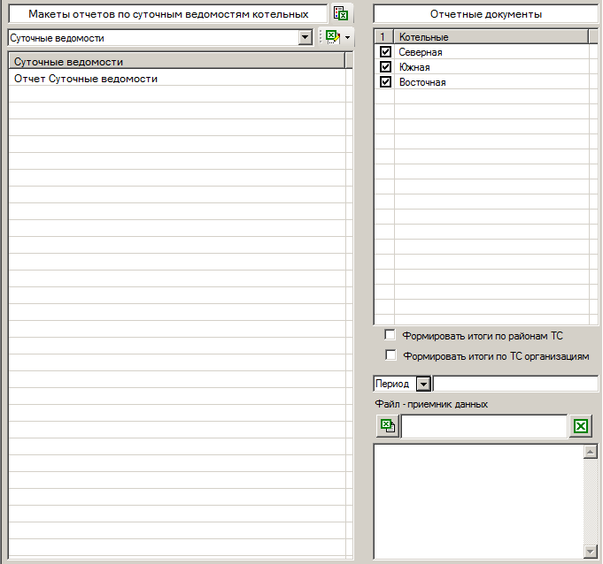Enable Формировать итоги по ТС организациям
603x564 pixels.
[390, 355]
